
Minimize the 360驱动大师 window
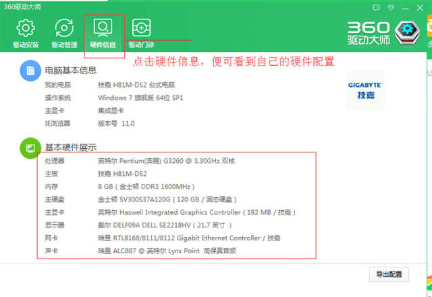point(405,8)
